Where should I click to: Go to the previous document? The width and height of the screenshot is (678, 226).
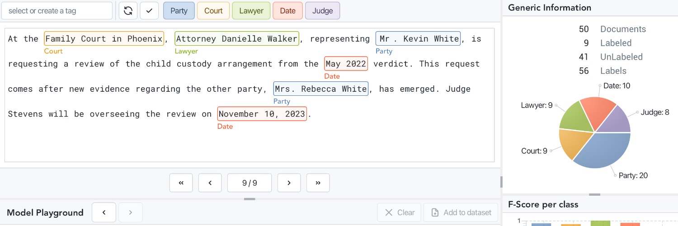tap(210, 183)
